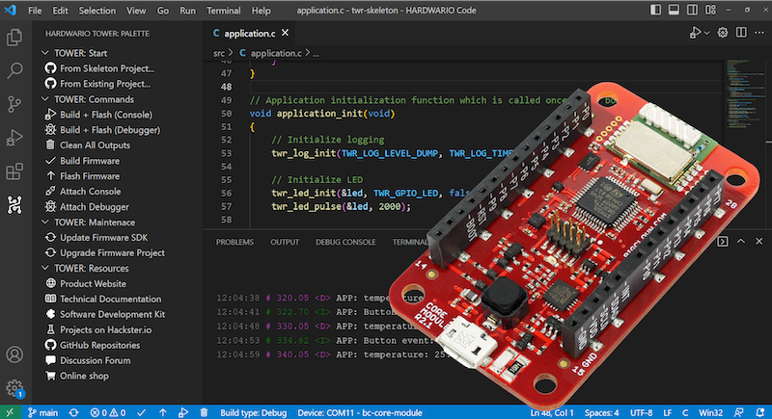This screenshot has width=772, height=419.
Task: Close the application.c tab
Action: [285, 33]
